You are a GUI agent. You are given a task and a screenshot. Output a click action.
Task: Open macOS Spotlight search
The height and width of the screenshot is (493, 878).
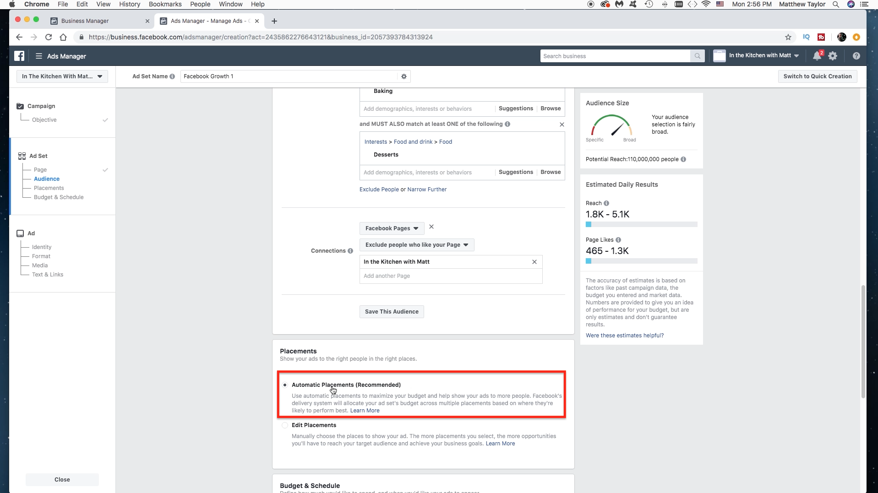[835, 4]
